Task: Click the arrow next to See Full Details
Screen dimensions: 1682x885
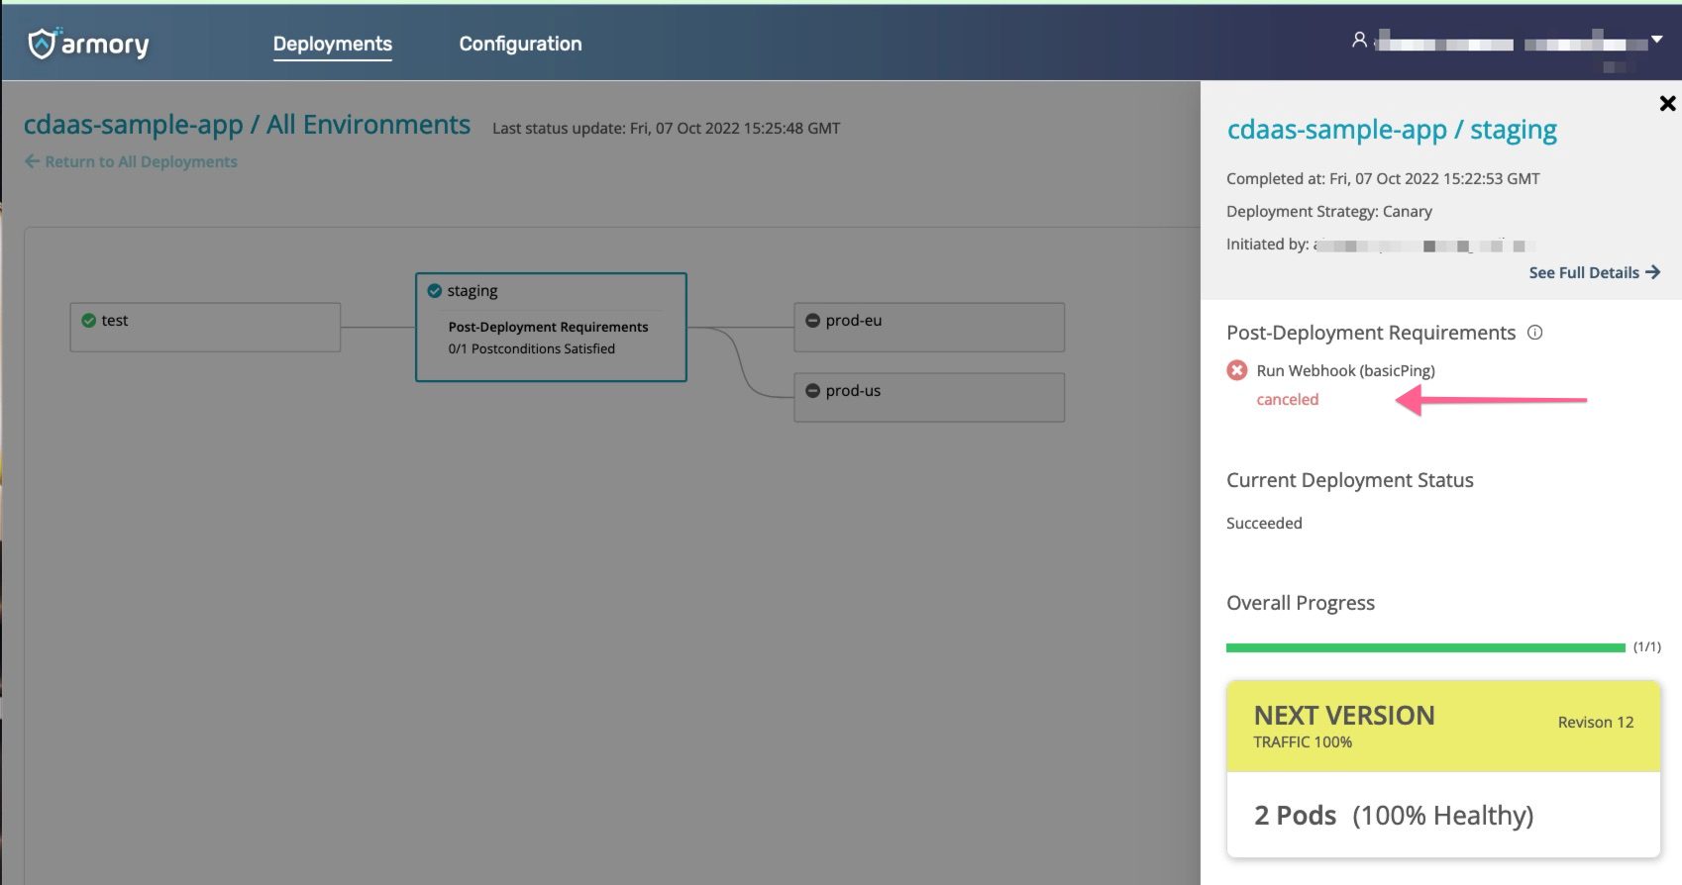Action: click(1652, 272)
